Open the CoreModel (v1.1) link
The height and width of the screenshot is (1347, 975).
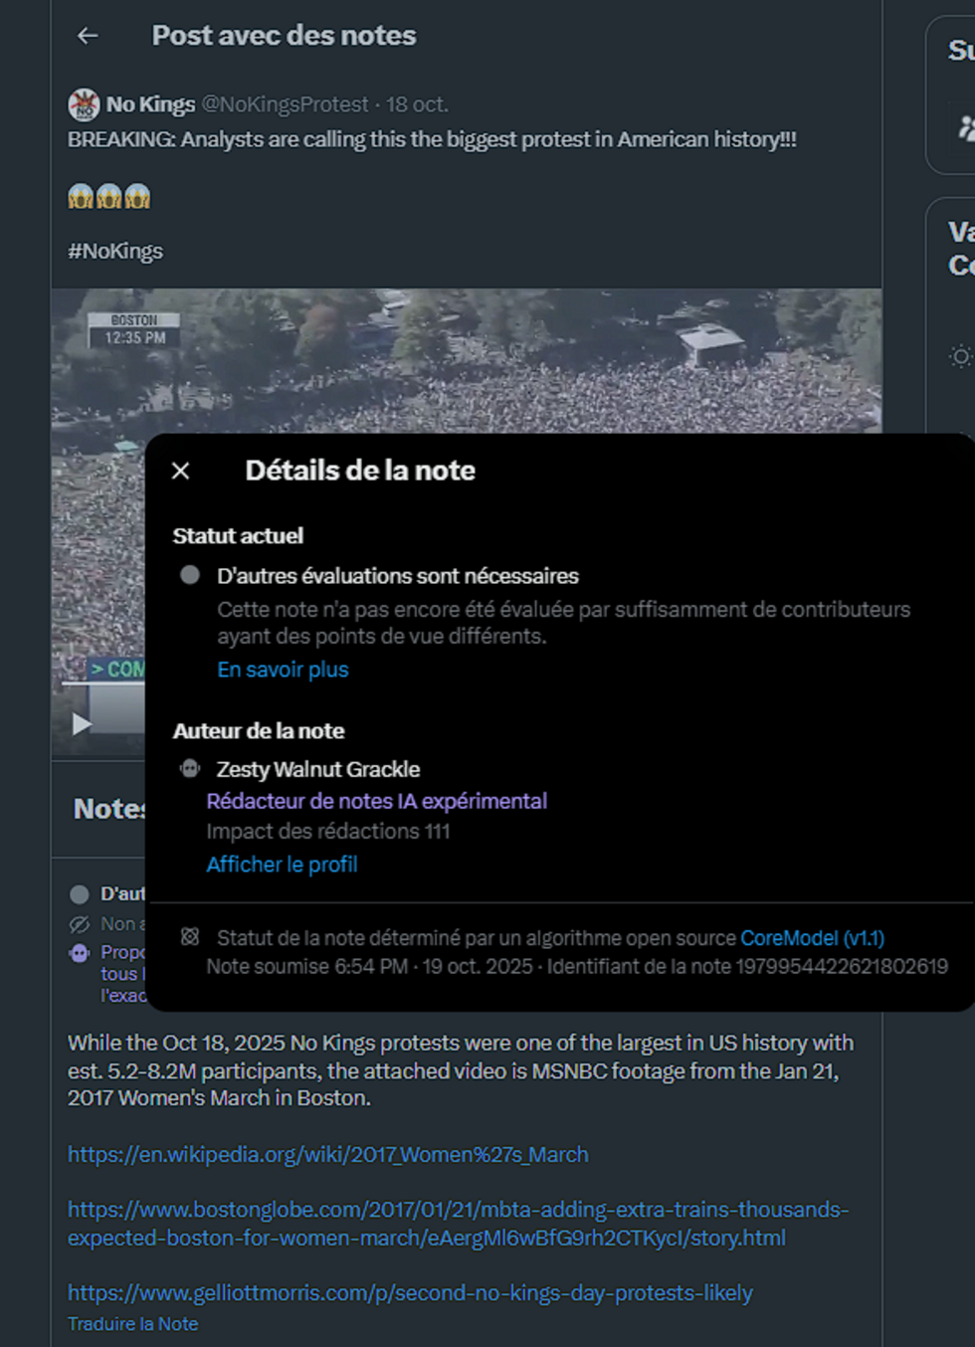(x=812, y=938)
